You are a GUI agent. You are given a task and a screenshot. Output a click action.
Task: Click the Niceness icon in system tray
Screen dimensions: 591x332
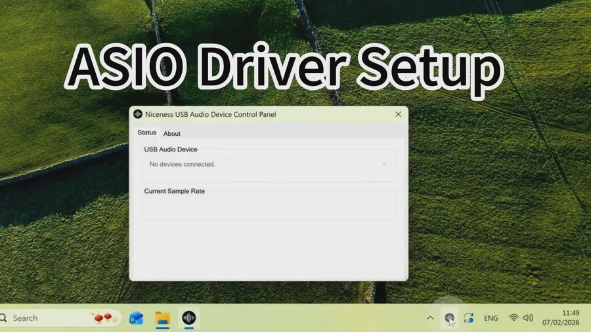449,318
